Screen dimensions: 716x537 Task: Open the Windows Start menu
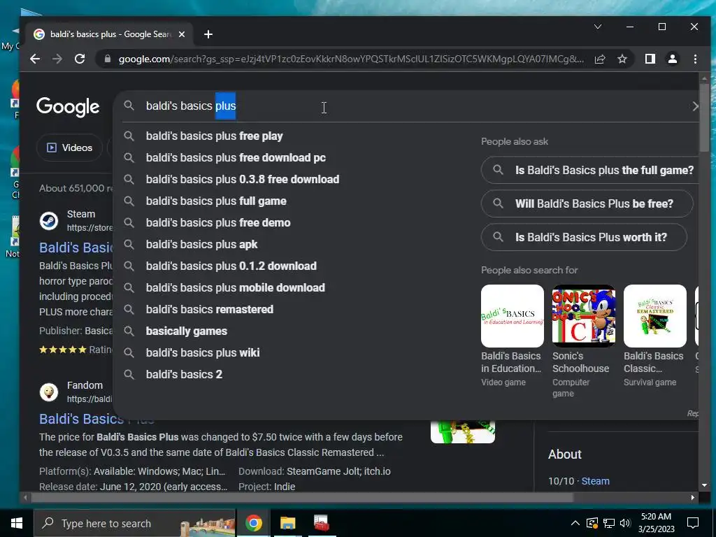(17, 523)
